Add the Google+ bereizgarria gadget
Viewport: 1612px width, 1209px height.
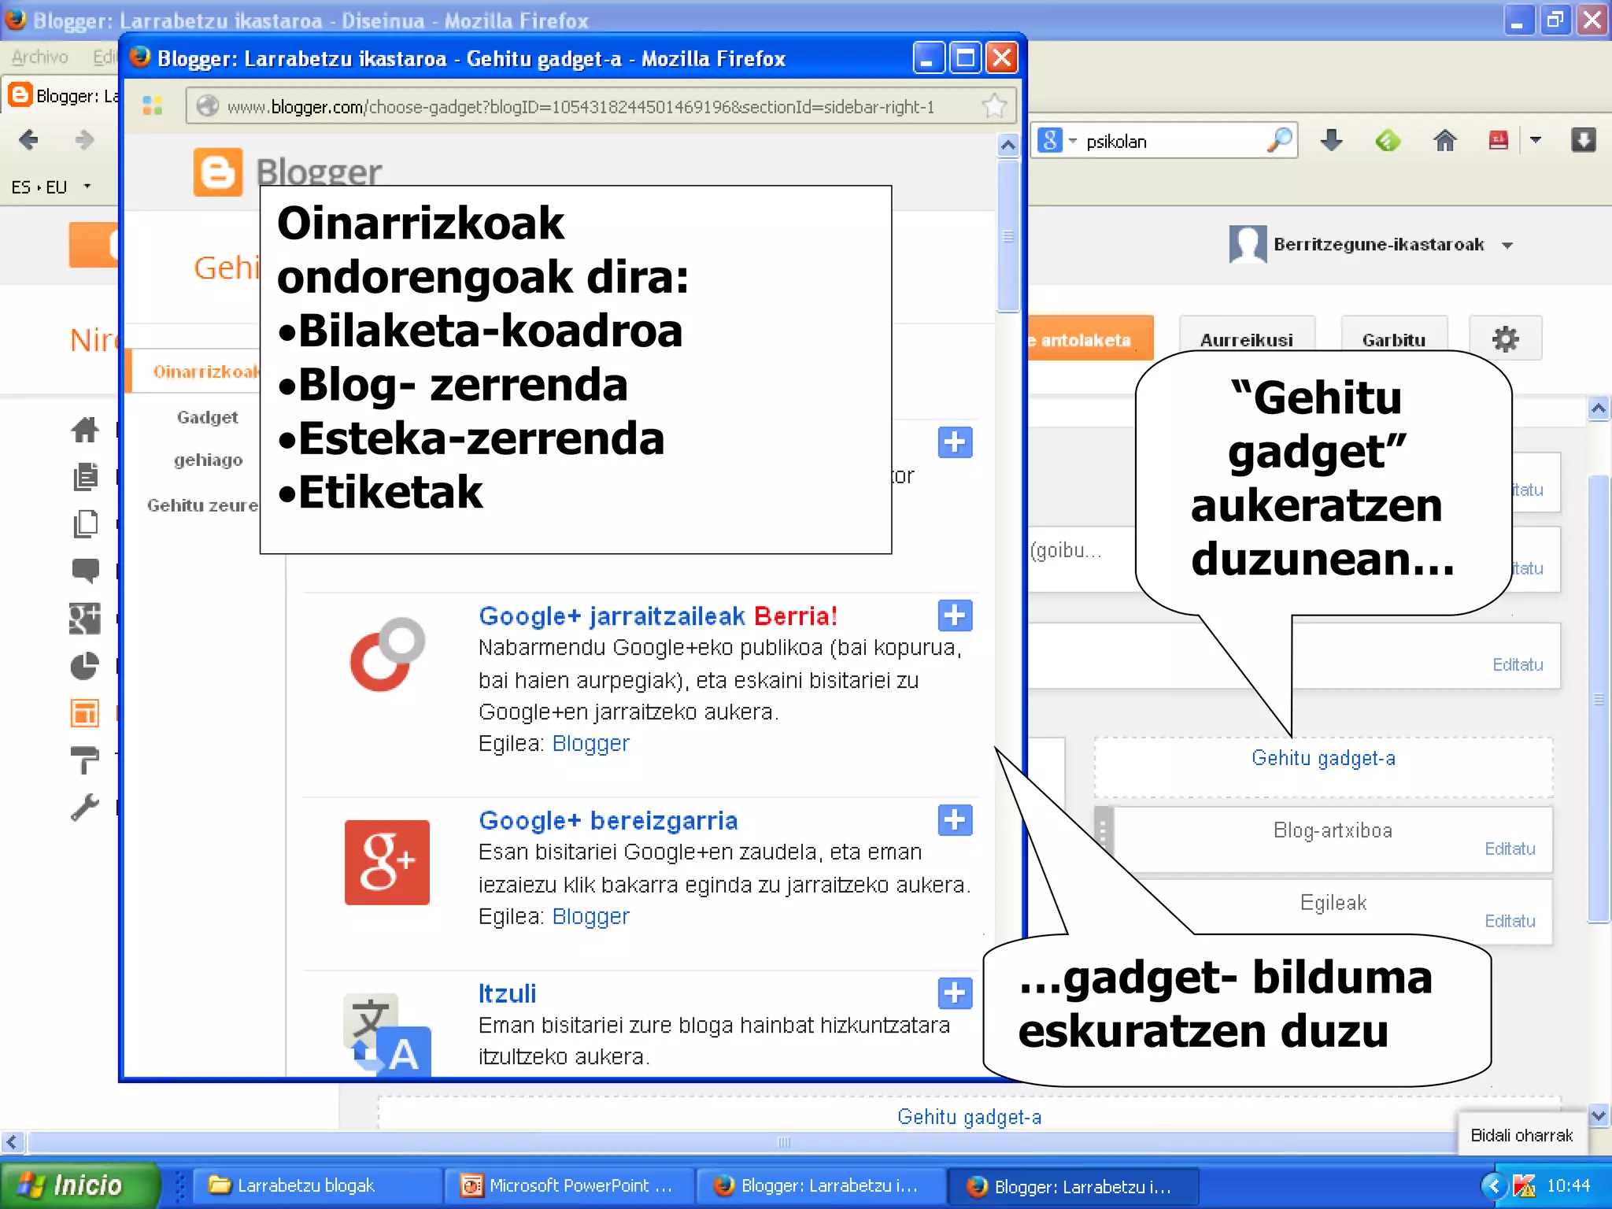click(955, 820)
